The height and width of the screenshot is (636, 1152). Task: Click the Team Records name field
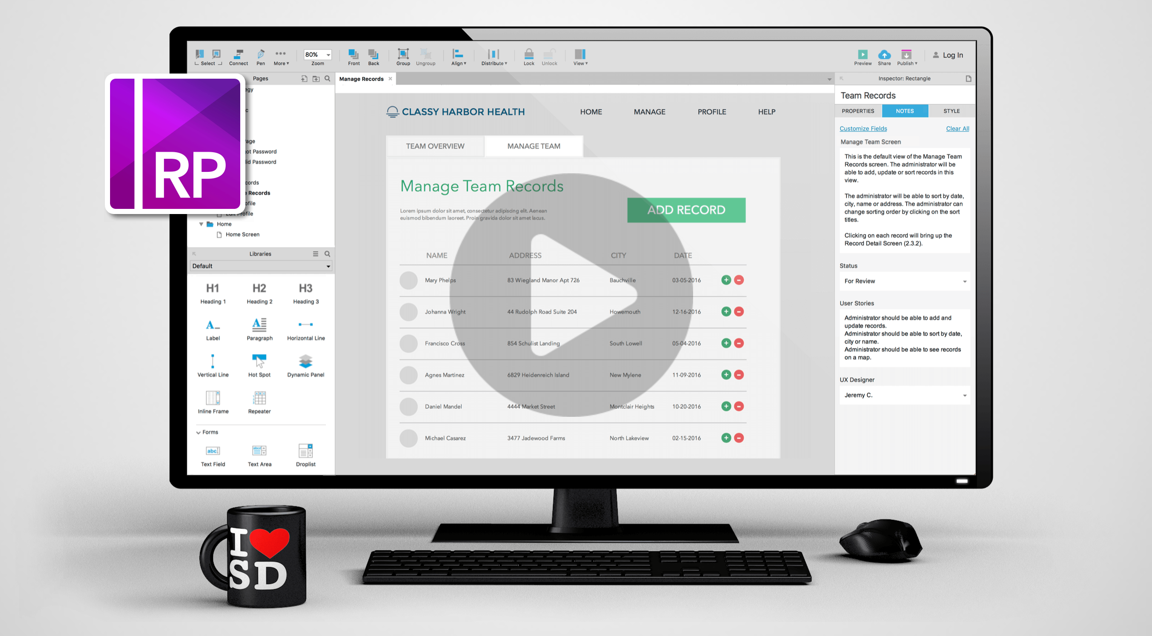905,96
